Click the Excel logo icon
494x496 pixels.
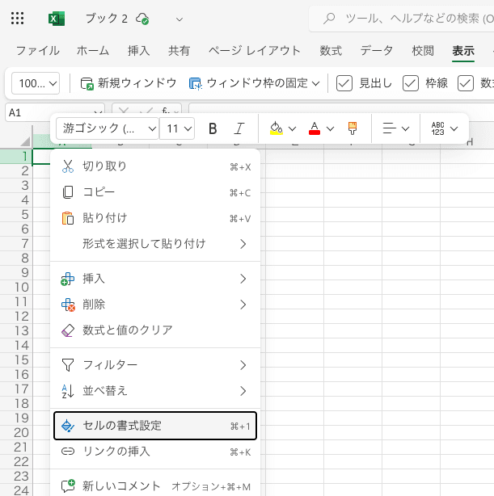click(57, 19)
